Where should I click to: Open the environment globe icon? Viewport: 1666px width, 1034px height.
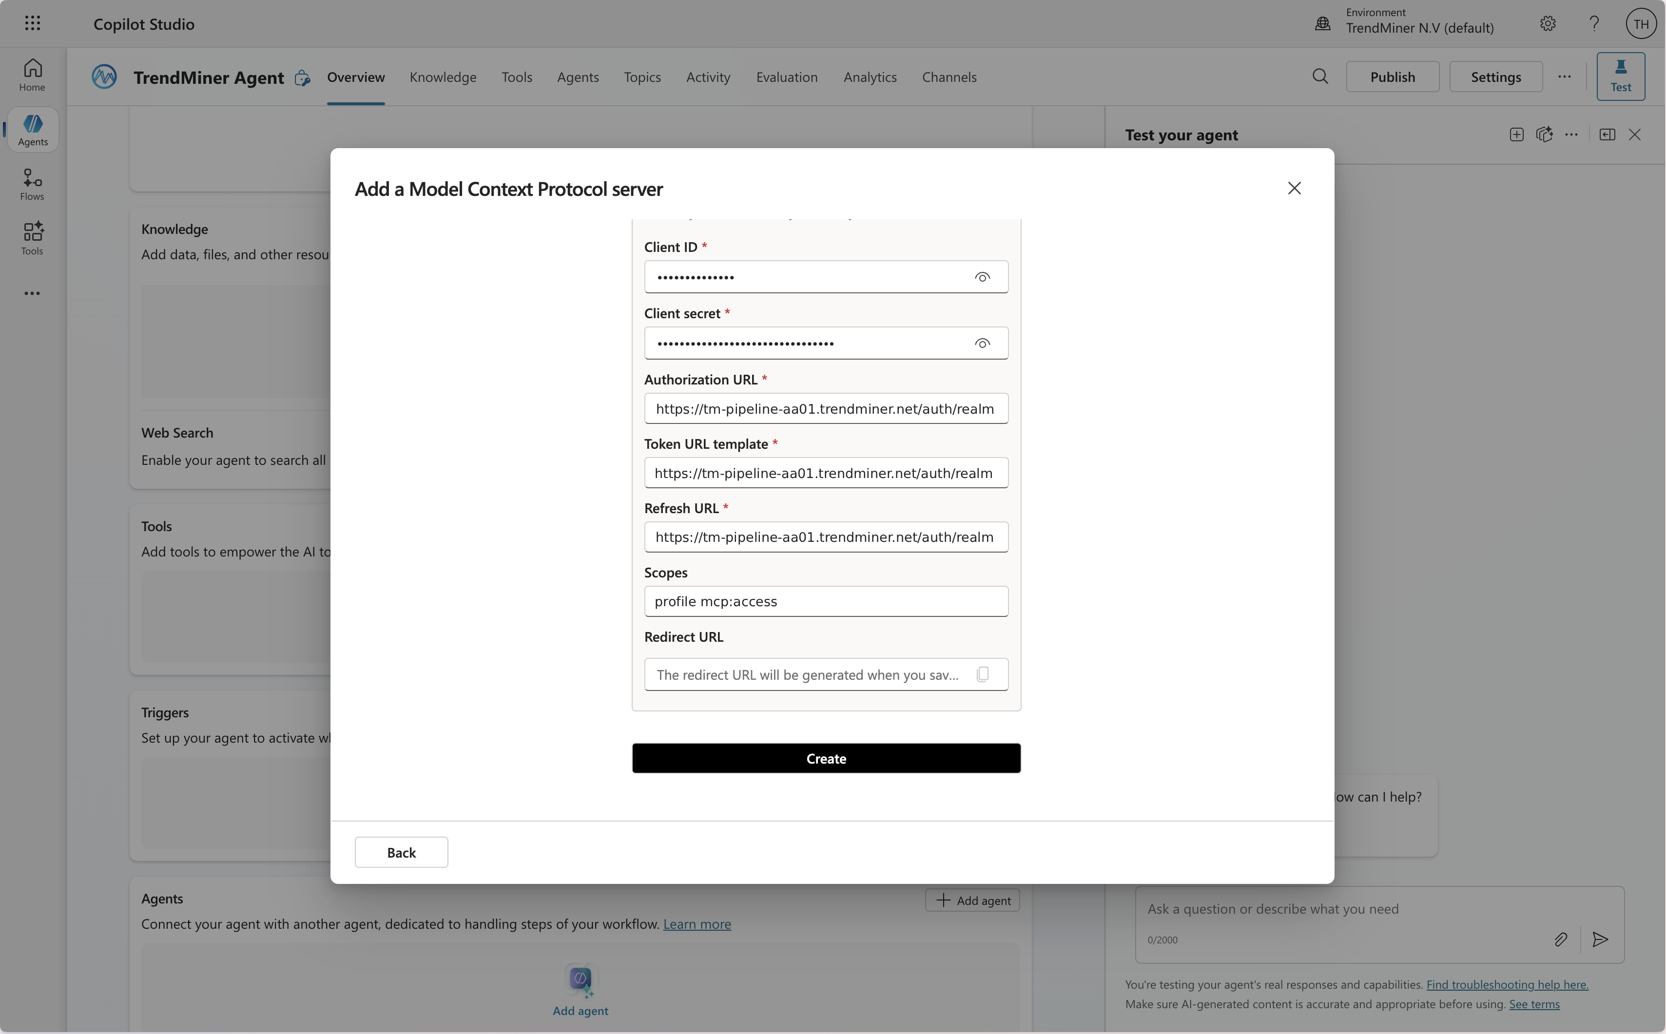[1323, 23]
